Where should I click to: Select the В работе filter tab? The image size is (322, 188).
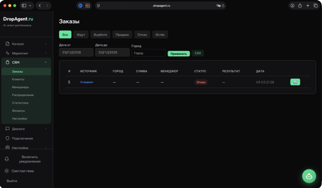click(x=100, y=35)
